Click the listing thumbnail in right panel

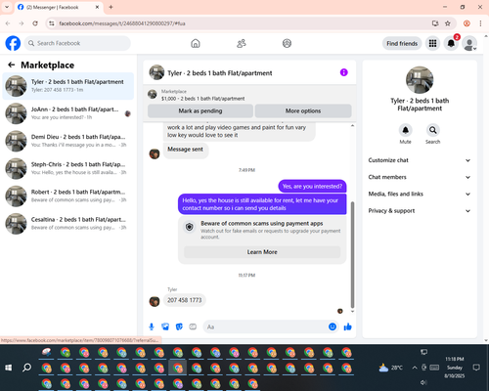tap(420, 80)
